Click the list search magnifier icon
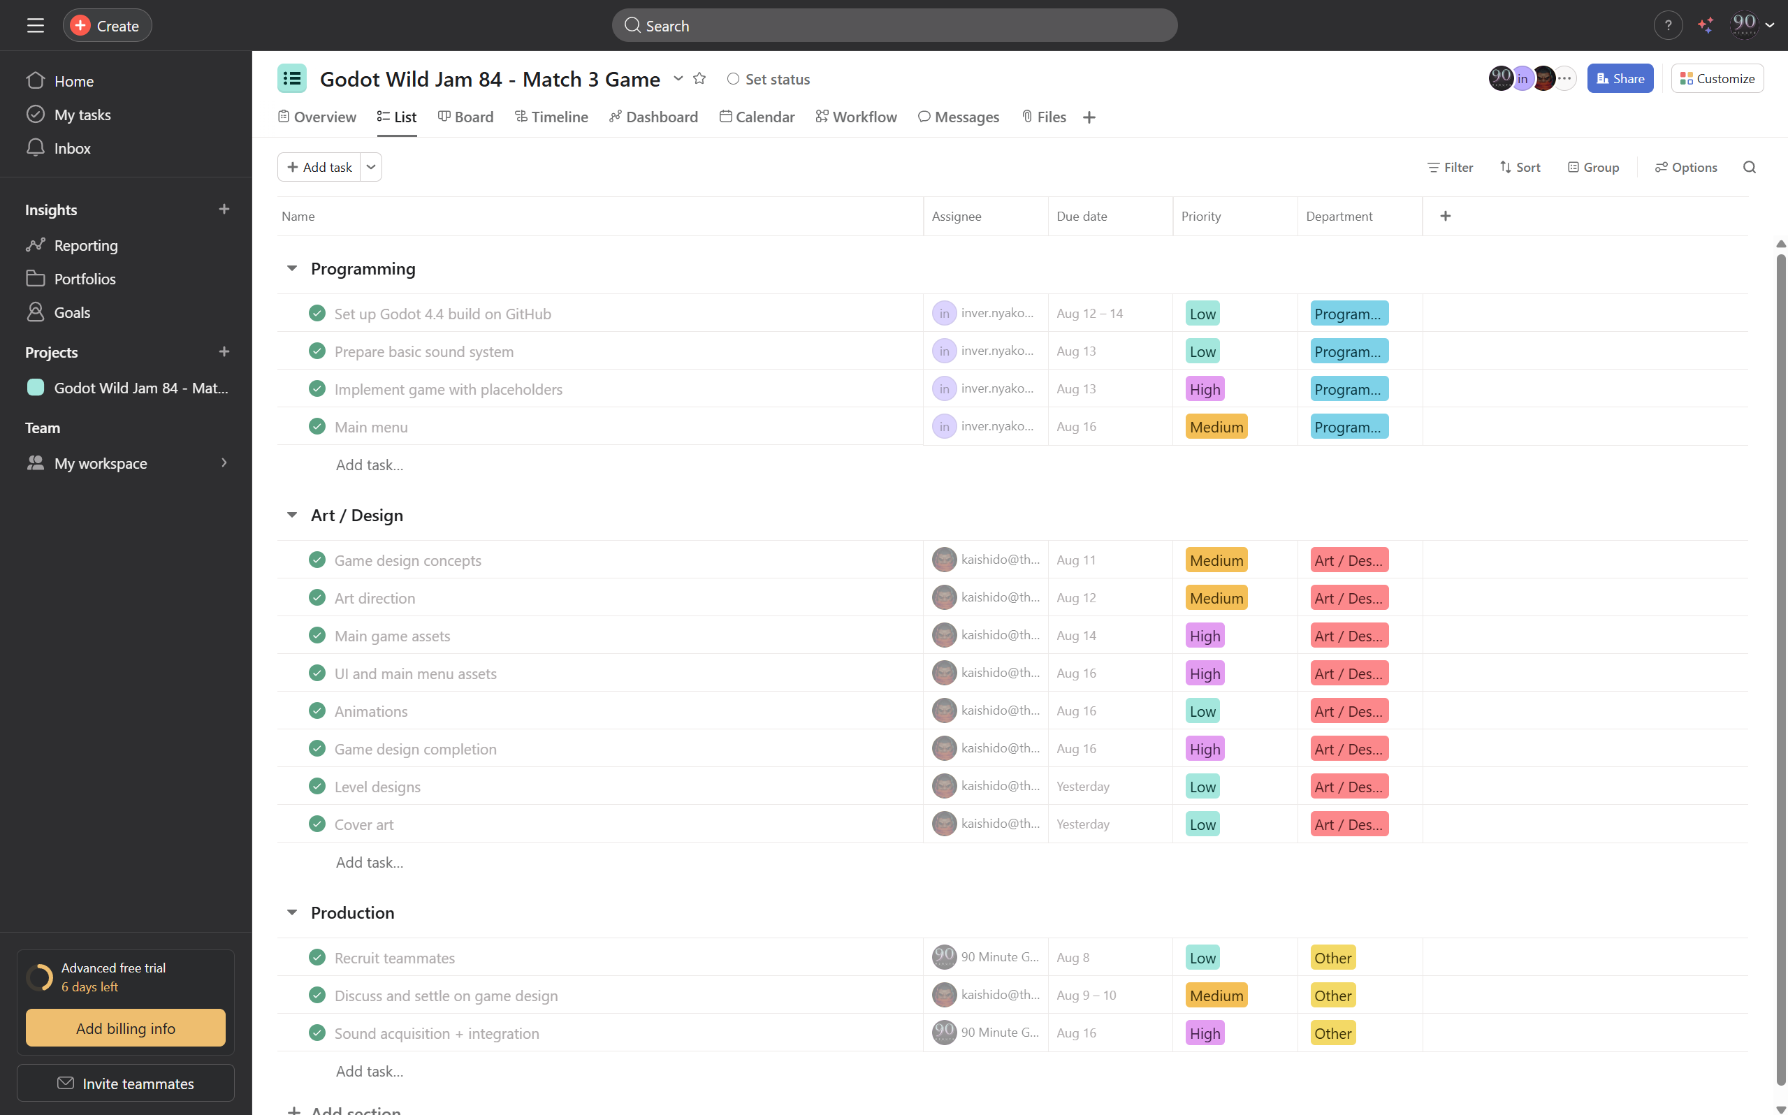Viewport: 1788px width, 1115px height. click(1749, 168)
